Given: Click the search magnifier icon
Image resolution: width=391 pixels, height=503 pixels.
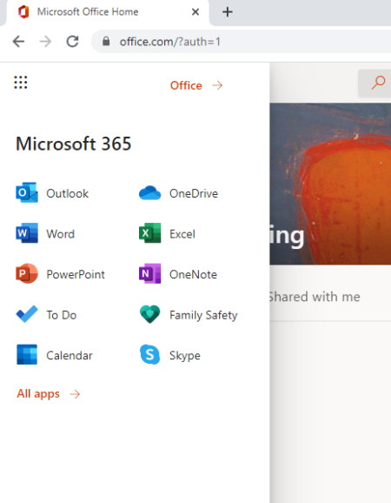Looking at the screenshot, I should pos(378,83).
